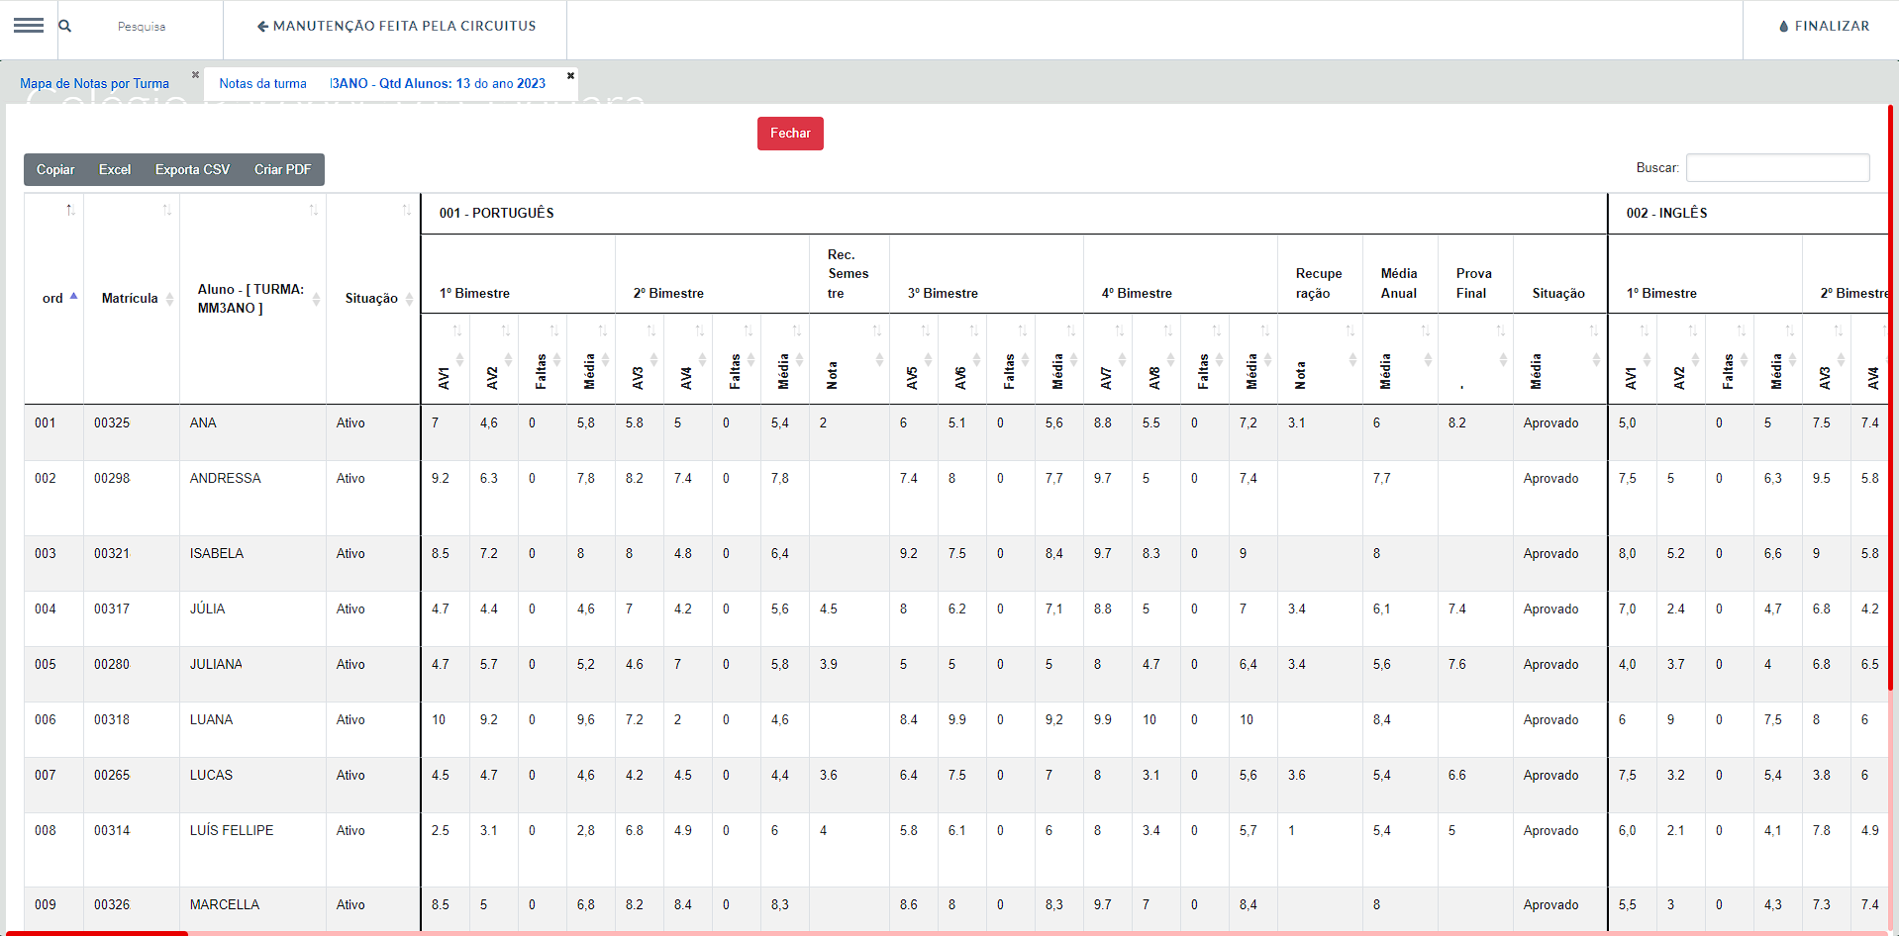Select student name ANDRESSA
The width and height of the screenshot is (1899, 936).
[225, 478]
